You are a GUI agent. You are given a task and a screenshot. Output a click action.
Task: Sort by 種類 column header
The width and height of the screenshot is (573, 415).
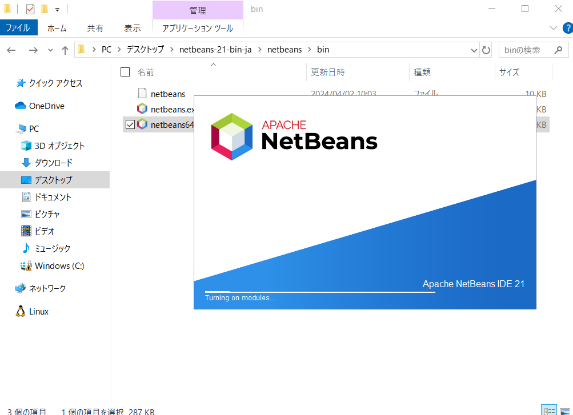click(422, 72)
